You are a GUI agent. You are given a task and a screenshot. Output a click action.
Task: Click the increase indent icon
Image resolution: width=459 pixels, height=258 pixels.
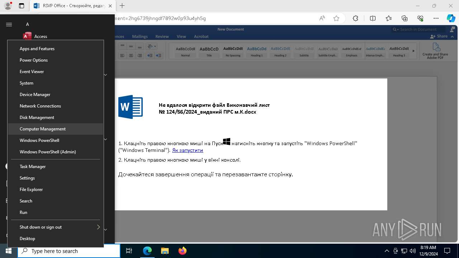coord(158,56)
